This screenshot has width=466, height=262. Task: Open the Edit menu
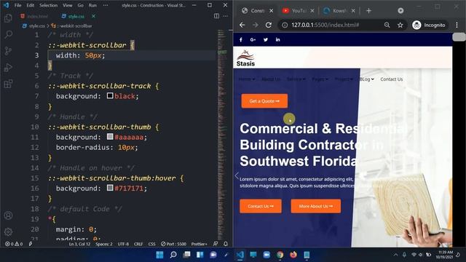tap(31, 5)
